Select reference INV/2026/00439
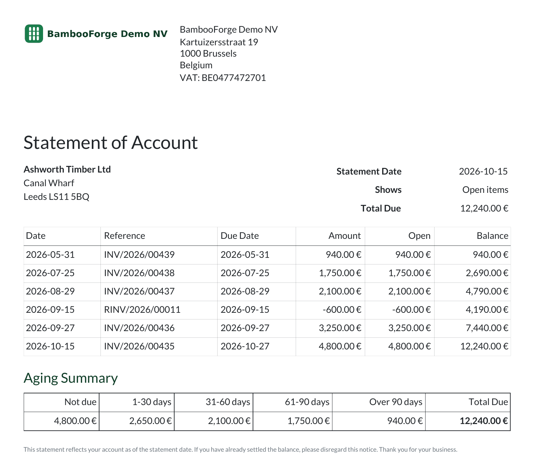Image resolution: width=534 pixels, height=469 pixels. click(x=139, y=254)
